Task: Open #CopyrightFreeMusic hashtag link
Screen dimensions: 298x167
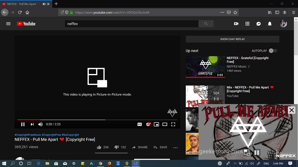Action: pos(28,135)
